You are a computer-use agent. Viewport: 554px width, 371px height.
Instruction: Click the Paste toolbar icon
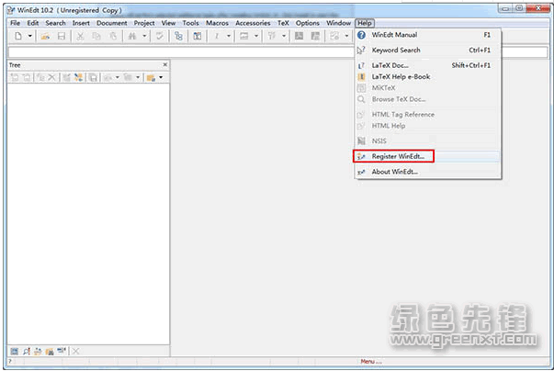click(x=113, y=36)
